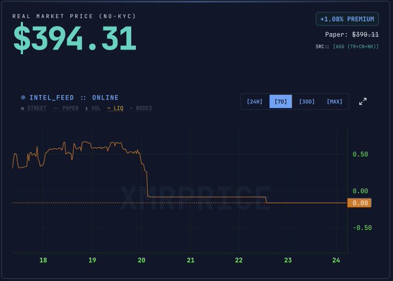This screenshot has height=281, width=393.
Task: Toggle the NODES series
Action: (141, 108)
